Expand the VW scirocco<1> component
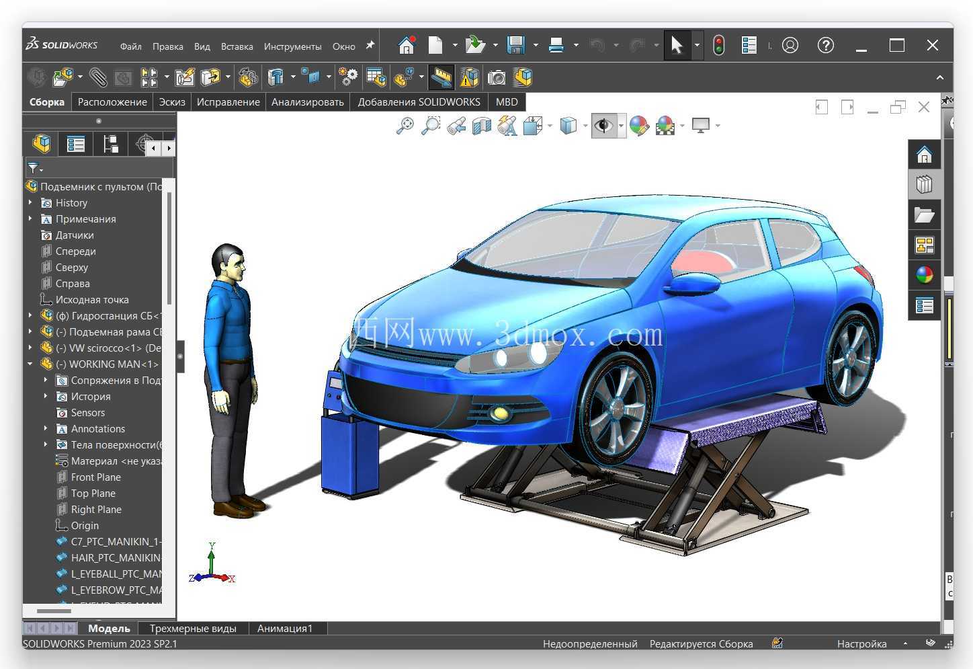The height and width of the screenshot is (669, 973). tap(30, 348)
